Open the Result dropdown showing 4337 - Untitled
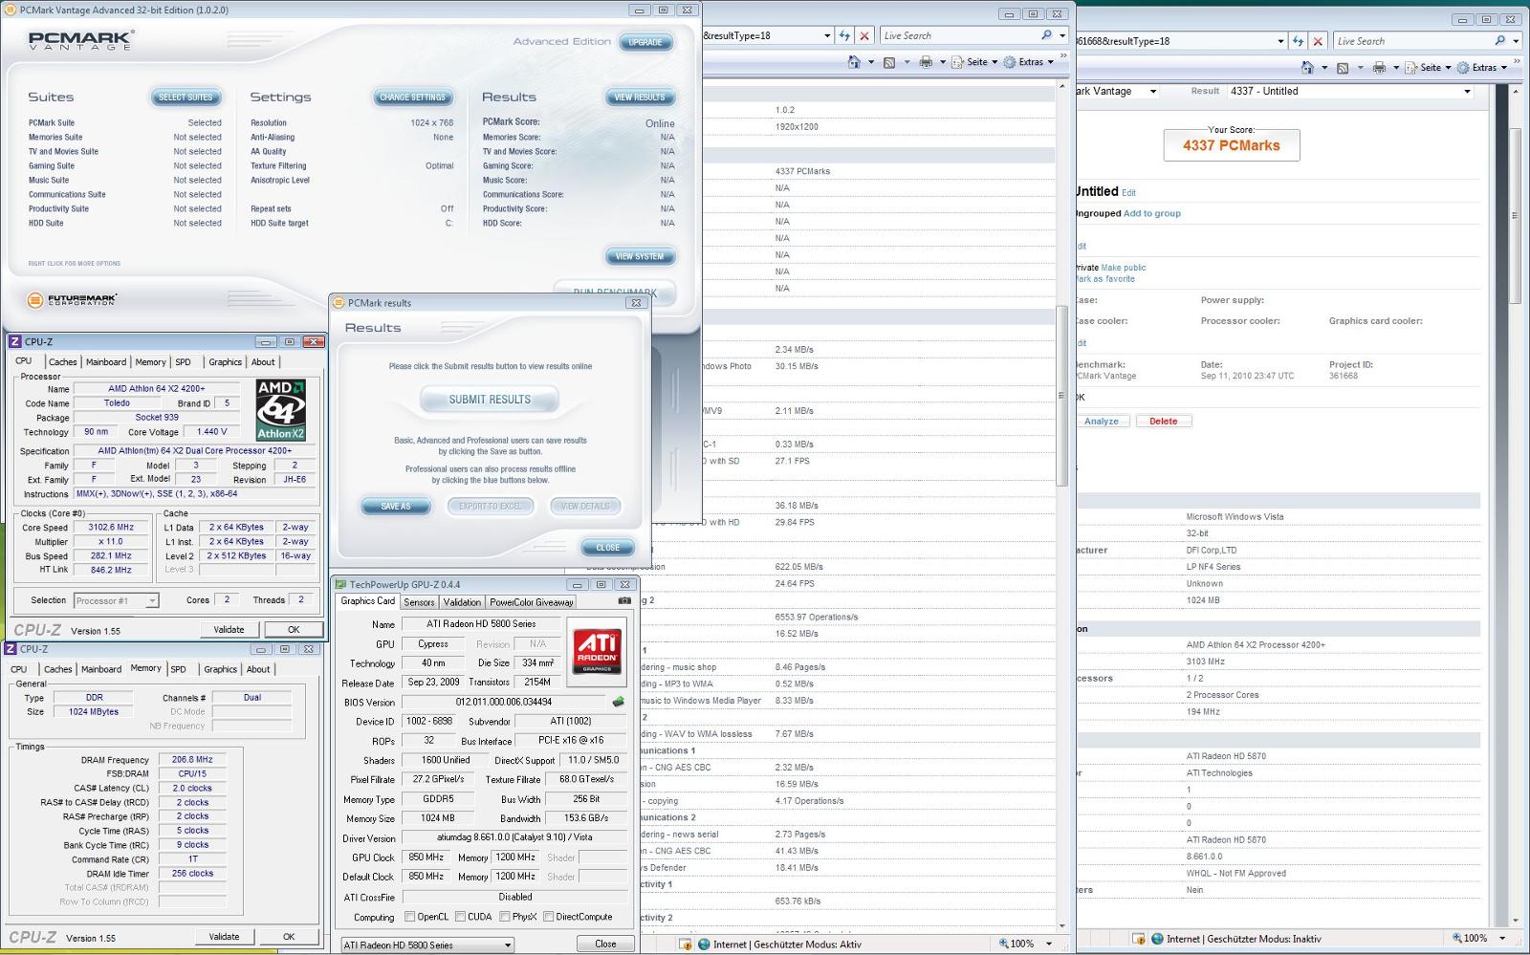Viewport: 1530px width, 955px height. tap(1350, 91)
